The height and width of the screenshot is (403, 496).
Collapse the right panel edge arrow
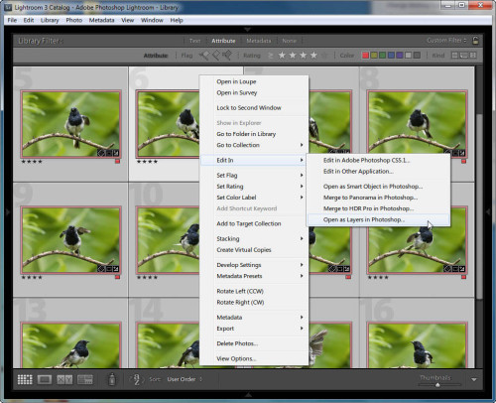488,211
